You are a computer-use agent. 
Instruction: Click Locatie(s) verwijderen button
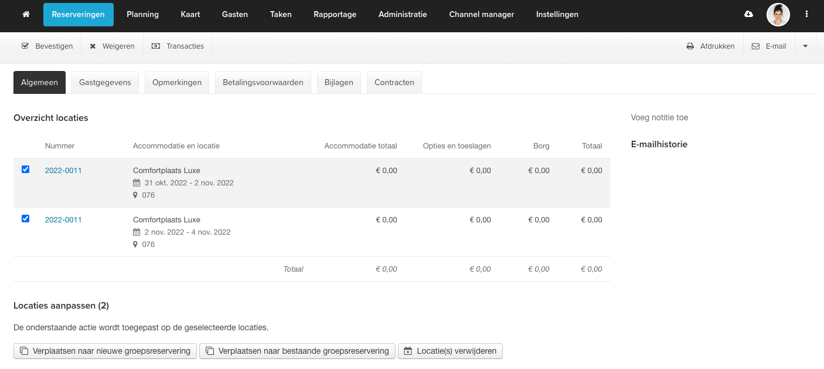pos(450,351)
